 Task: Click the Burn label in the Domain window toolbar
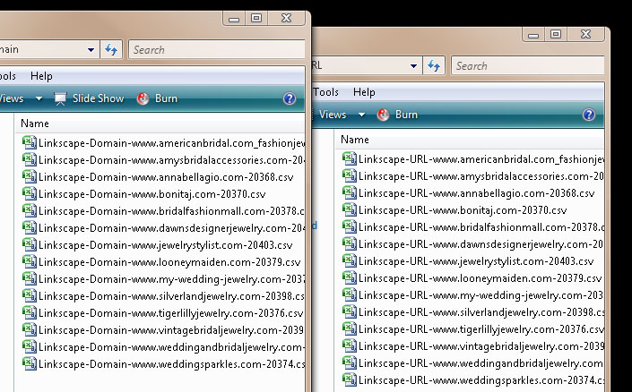166,98
